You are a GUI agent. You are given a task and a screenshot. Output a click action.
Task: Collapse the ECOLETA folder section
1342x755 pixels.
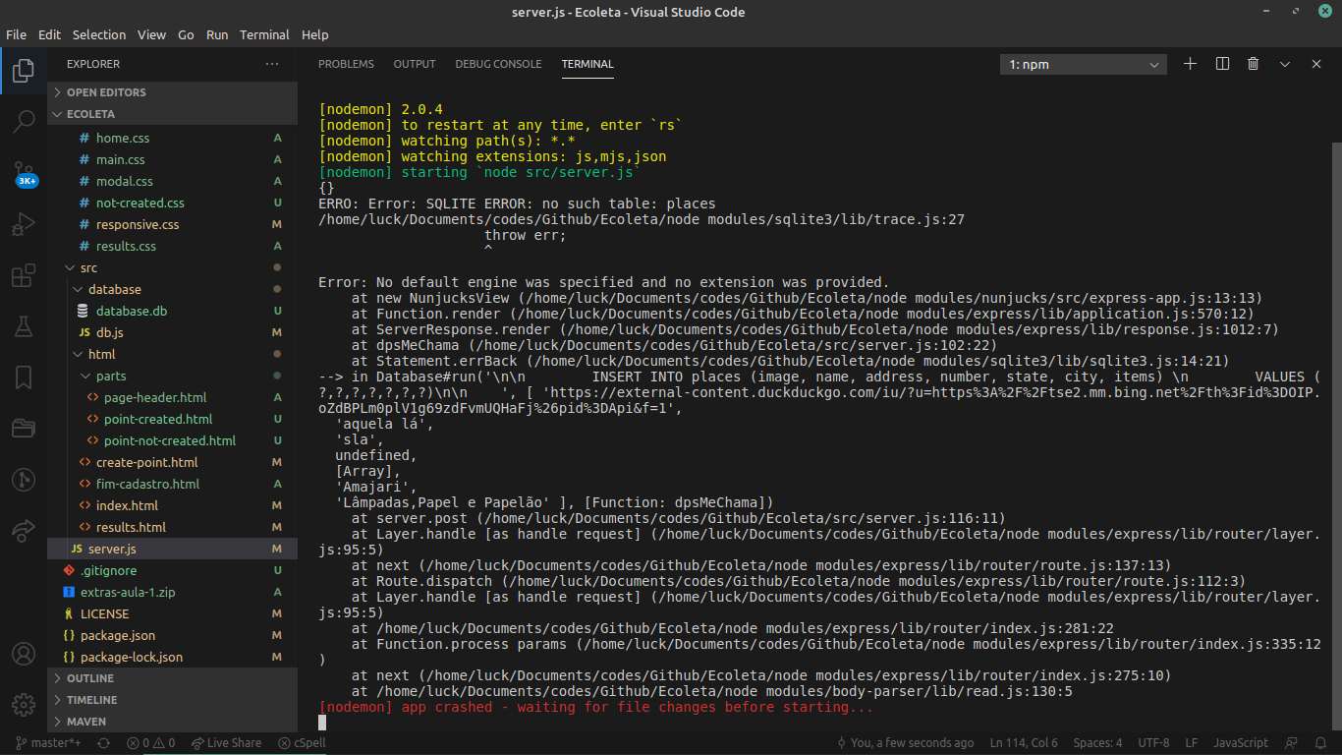coord(173,114)
